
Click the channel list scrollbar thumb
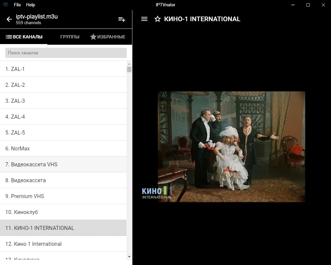[129, 69]
